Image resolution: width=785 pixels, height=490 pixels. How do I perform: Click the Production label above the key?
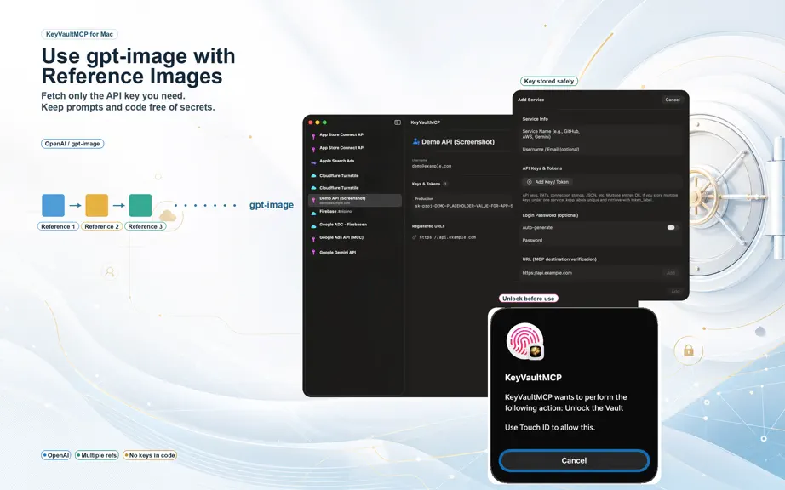(x=424, y=198)
